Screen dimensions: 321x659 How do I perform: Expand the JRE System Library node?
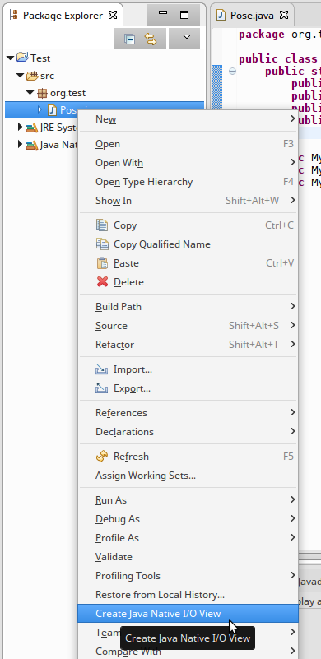(x=20, y=127)
